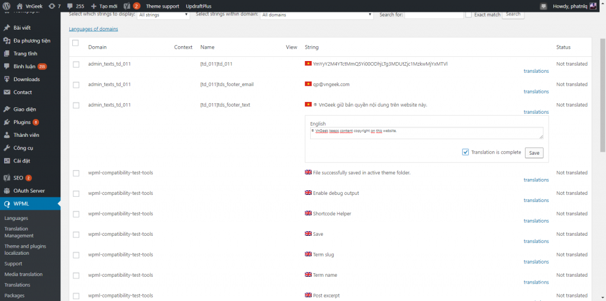
Task: Collapse translations for tds_footer_text row
Action: click(x=536, y=112)
